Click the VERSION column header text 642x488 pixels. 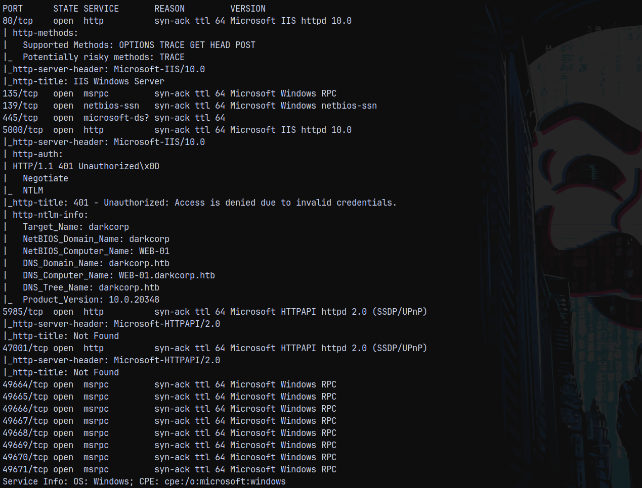pyautogui.click(x=248, y=9)
